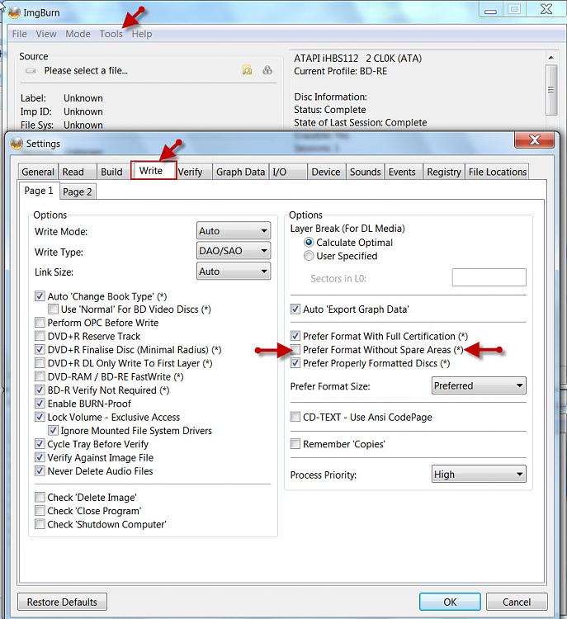Image resolution: width=567 pixels, height=619 pixels.
Task: Switch to the Device settings tab
Action: click(326, 172)
